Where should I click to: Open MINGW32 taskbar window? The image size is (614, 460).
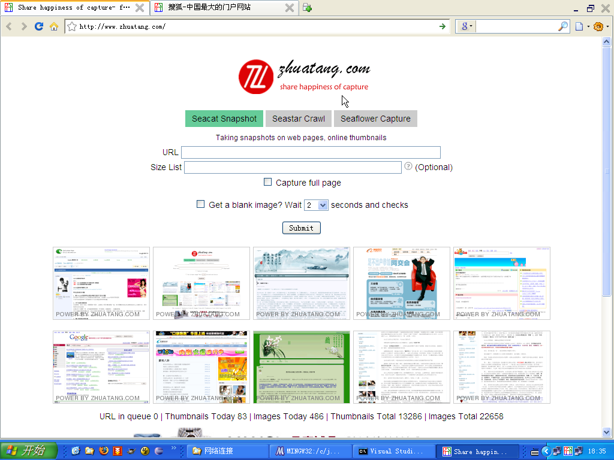(311, 452)
